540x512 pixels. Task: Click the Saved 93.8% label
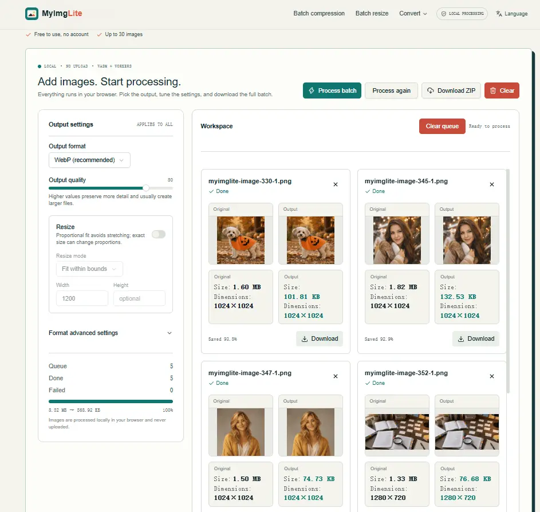[223, 339]
